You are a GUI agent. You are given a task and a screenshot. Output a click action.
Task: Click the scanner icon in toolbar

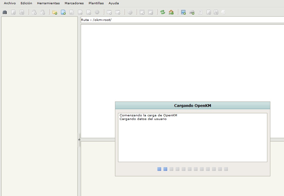192,12
